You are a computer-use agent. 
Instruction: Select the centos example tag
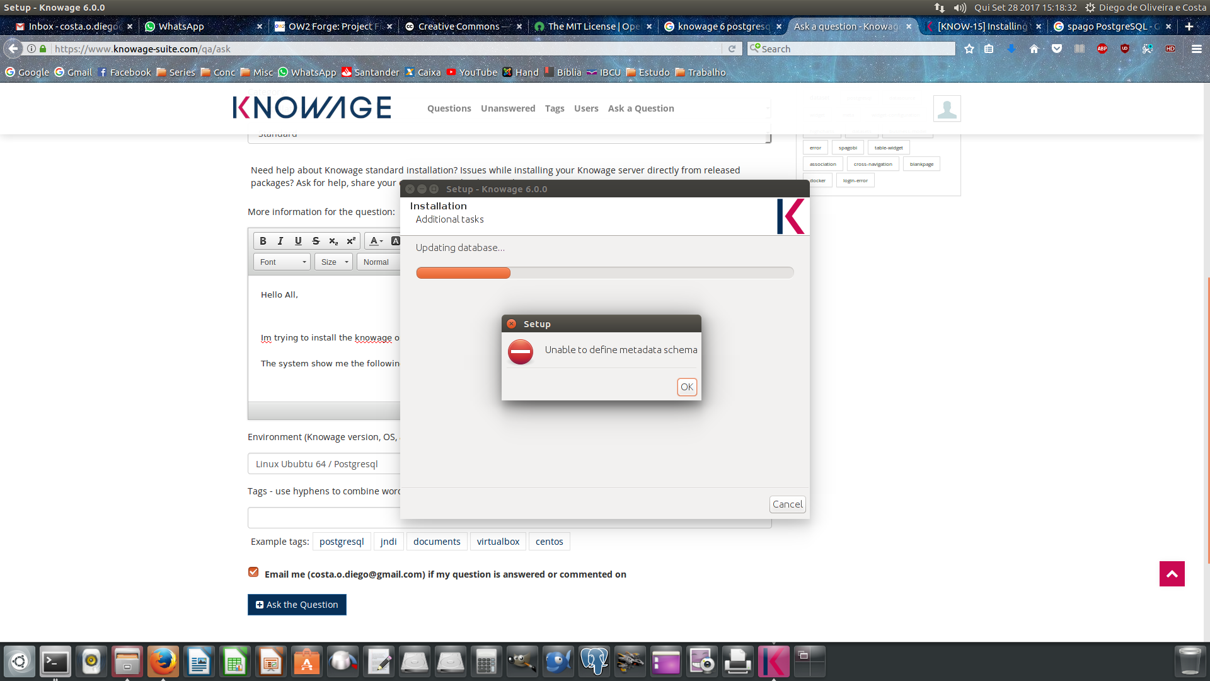click(x=550, y=542)
